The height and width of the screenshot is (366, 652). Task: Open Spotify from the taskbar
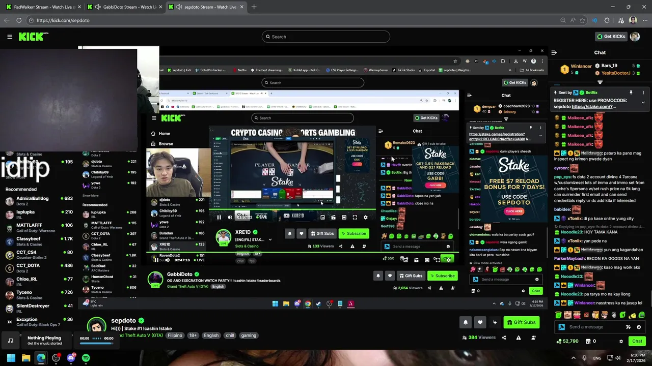pyautogui.click(x=86, y=358)
